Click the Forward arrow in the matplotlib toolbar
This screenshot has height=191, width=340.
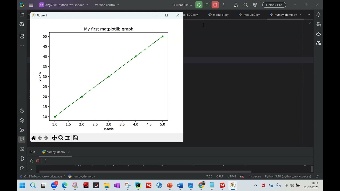point(46,138)
